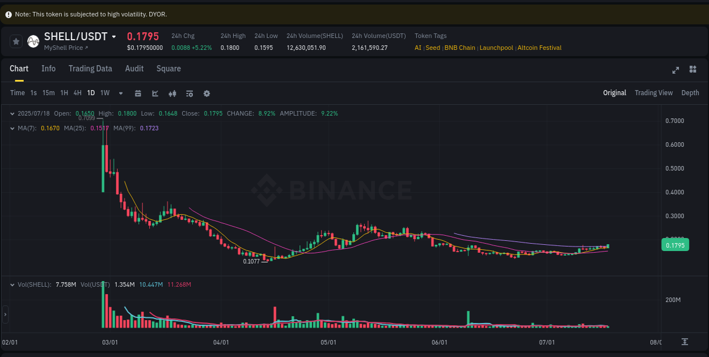Viewport: 709px width, 357px height.
Task: Click the green 0.1795 price label
Action: point(675,244)
